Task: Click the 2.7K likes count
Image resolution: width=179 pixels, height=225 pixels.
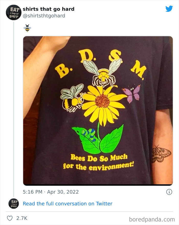Action: [x=22, y=218]
